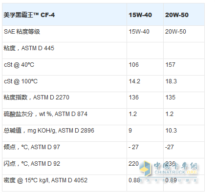
Task: Select the 0.88 density value
Action: (x=134, y=180)
